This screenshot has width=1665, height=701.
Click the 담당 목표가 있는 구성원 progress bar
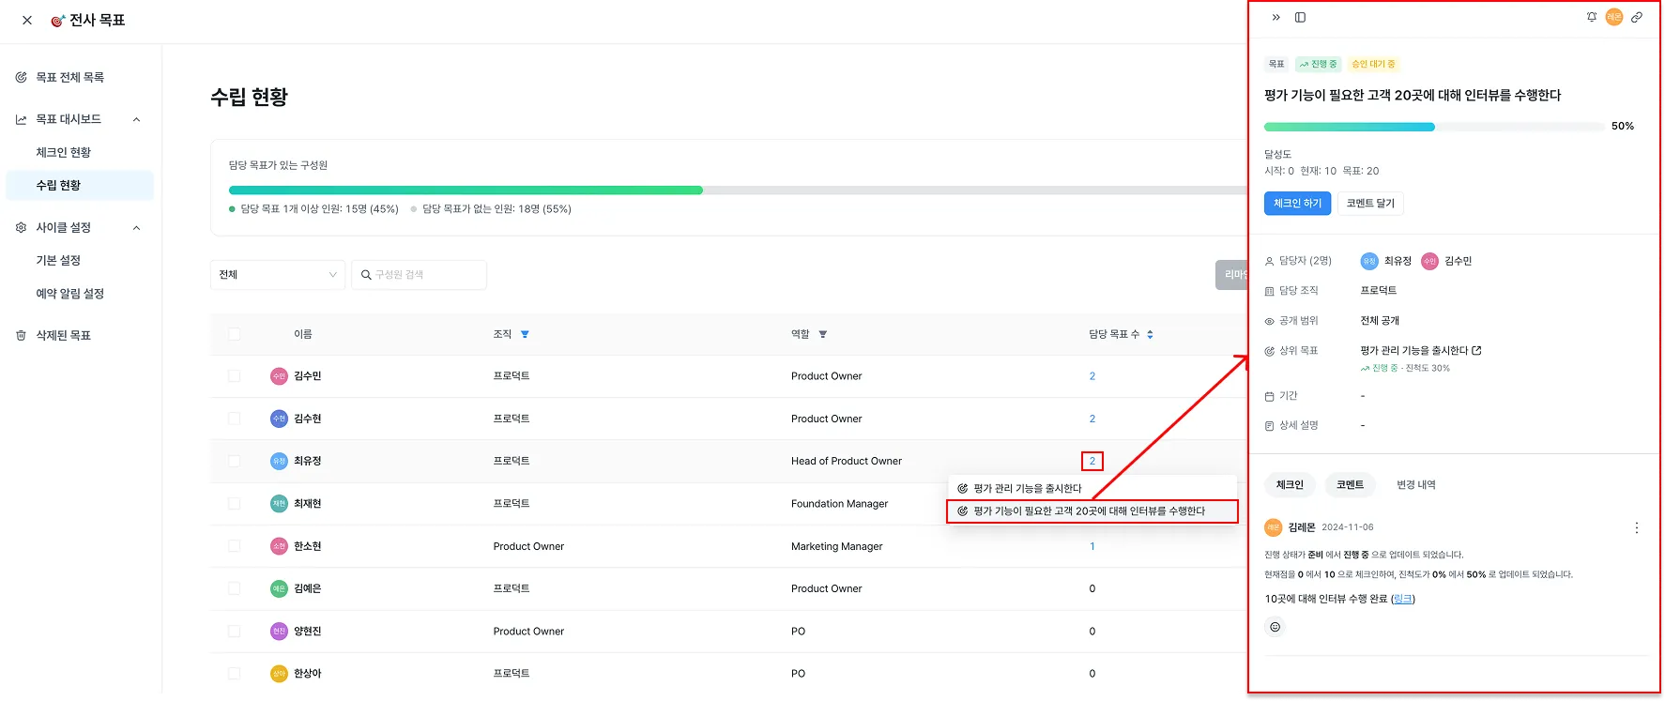tap(737, 190)
